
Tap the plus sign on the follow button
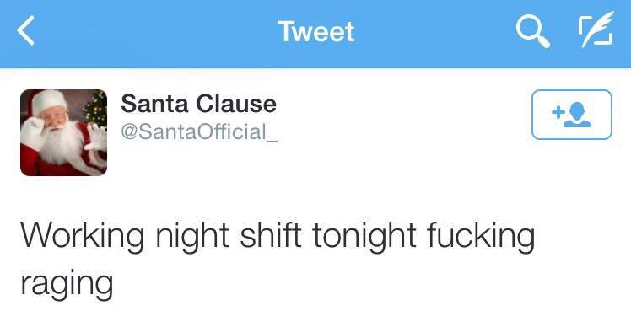click(x=558, y=113)
